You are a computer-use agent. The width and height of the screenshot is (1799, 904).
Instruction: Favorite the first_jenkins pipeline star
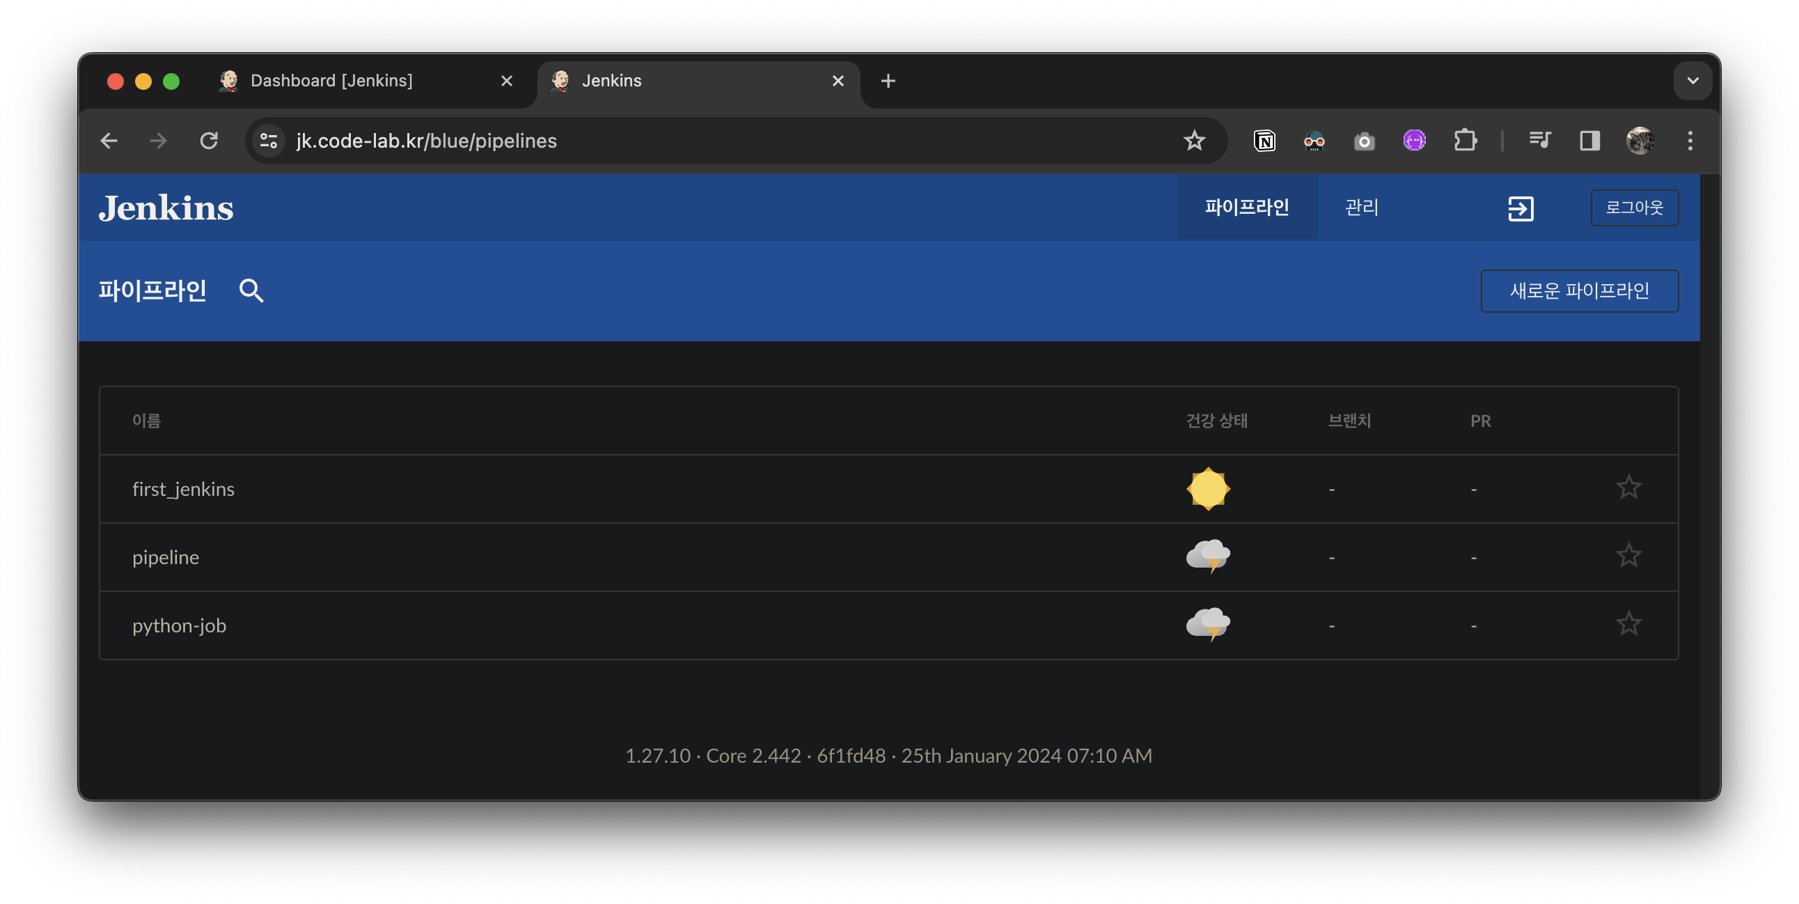(1628, 488)
